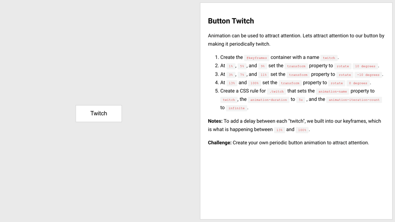Select the '1%' keyframe code snippet
395x222 pixels.
point(231,66)
